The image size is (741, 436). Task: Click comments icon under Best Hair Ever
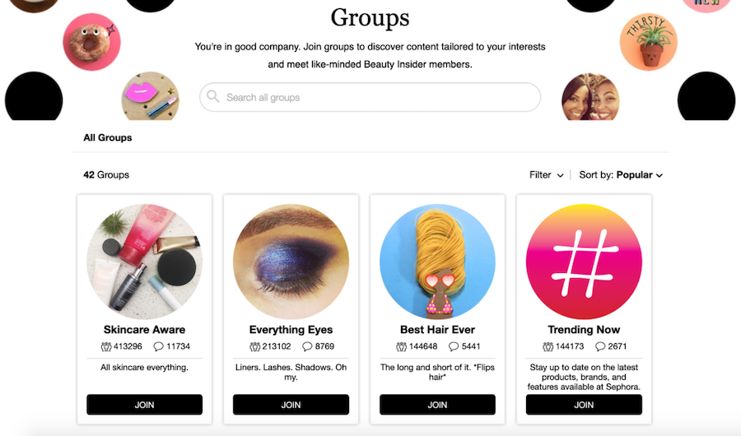tap(454, 346)
